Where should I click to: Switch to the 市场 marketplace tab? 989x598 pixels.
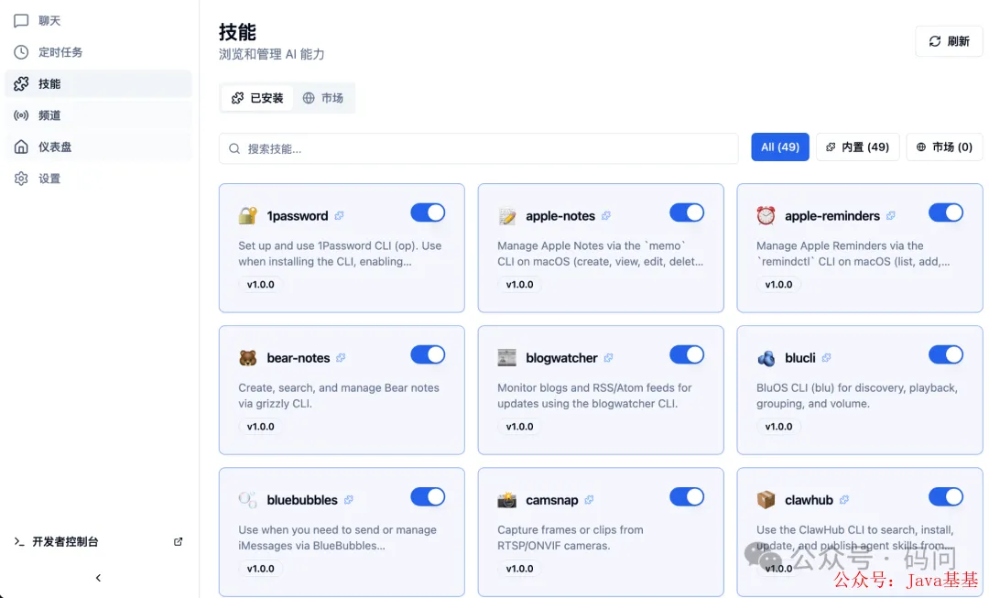(x=323, y=98)
